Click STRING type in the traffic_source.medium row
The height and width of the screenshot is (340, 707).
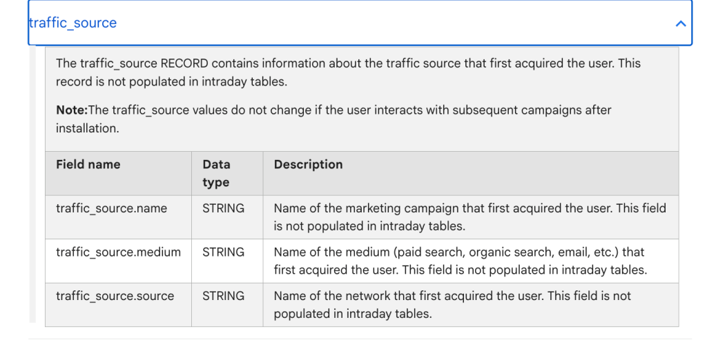click(223, 252)
